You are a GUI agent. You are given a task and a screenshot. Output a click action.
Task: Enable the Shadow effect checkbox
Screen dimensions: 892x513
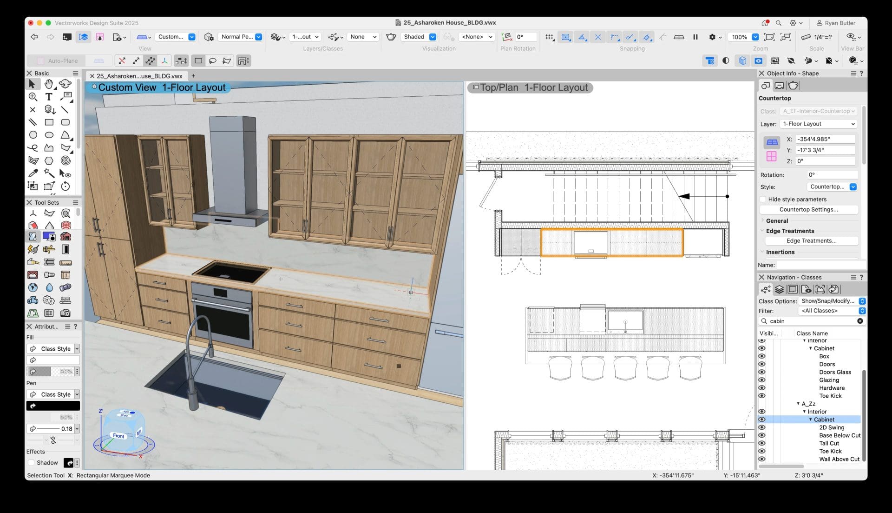coord(32,463)
